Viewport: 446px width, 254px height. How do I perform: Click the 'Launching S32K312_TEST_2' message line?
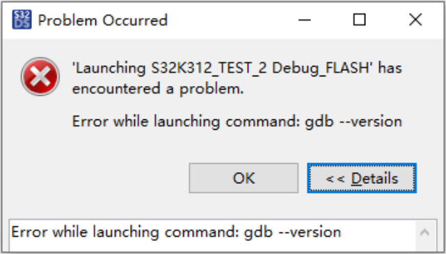(x=237, y=69)
